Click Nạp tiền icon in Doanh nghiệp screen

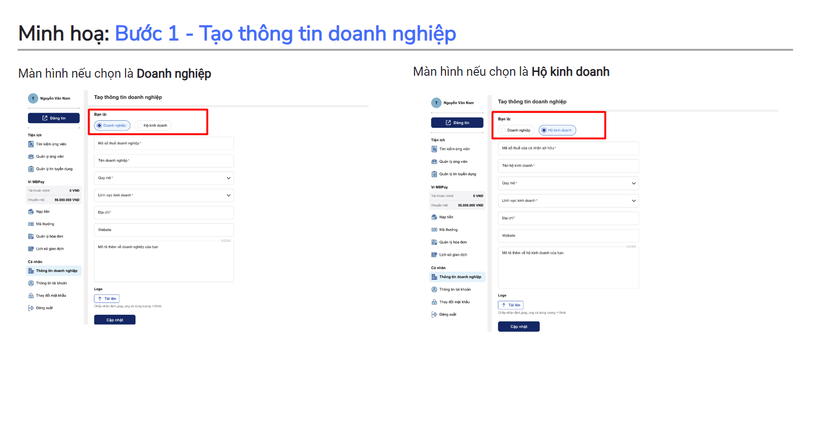pos(31,212)
